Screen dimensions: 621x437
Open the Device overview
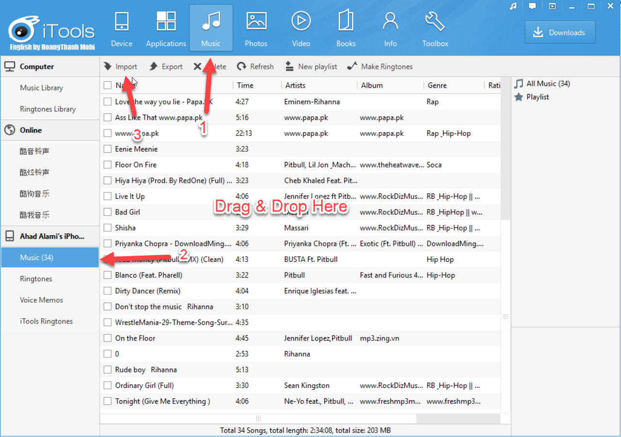tap(121, 27)
